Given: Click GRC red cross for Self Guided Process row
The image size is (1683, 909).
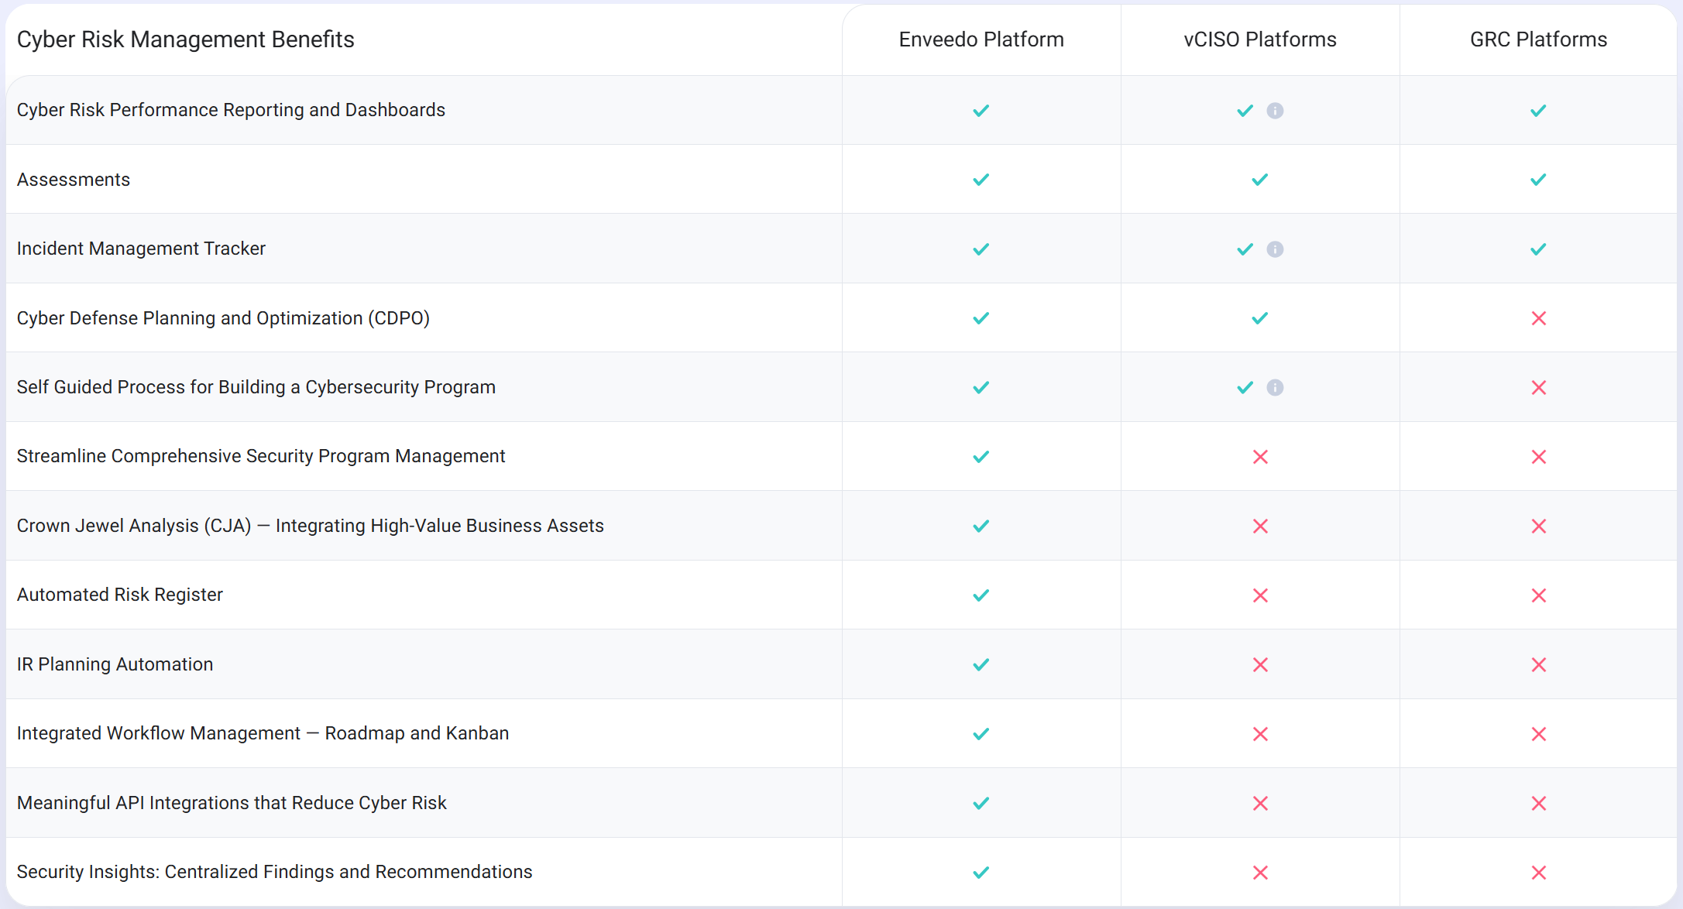Looking at the screenshot, I should [1539, 387].
